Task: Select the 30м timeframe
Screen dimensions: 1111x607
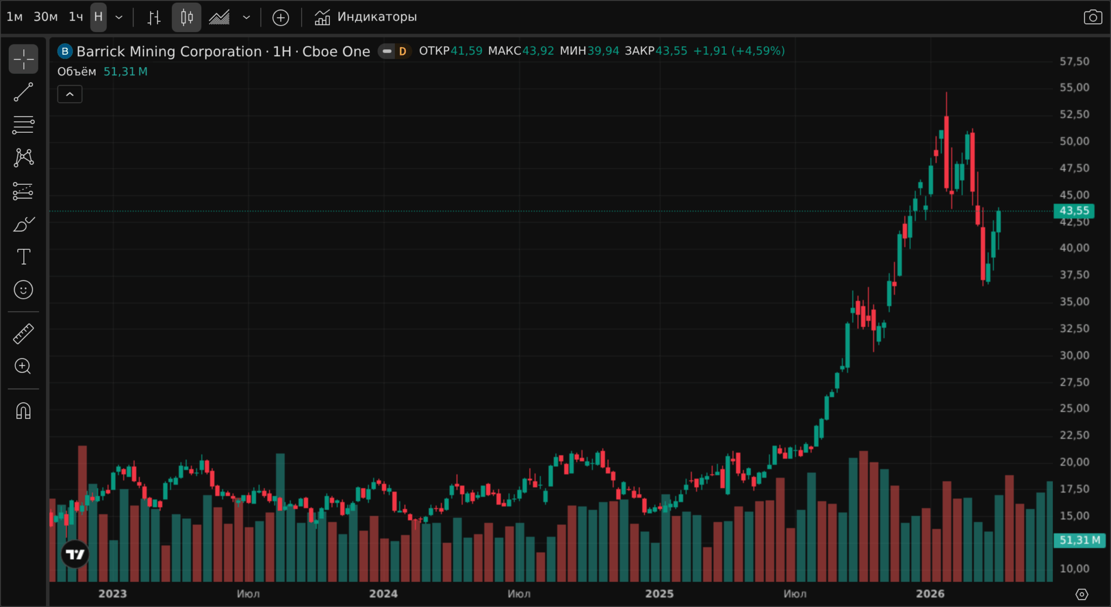Action: coord(46,17)
